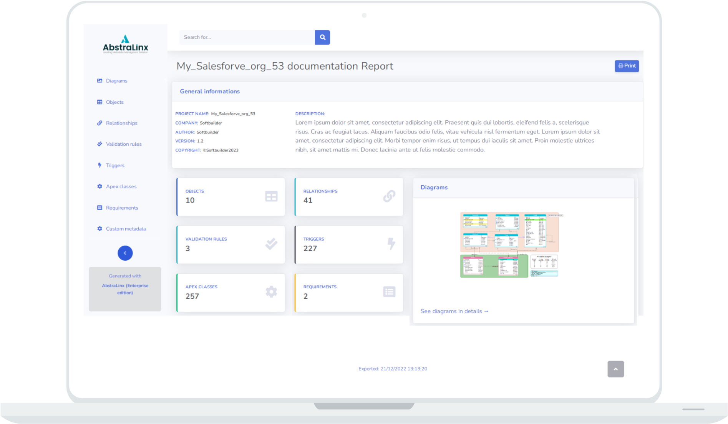Click the project name My_Salesforve_org_53 value
This screenshot has height=424, width=728.
233,114
